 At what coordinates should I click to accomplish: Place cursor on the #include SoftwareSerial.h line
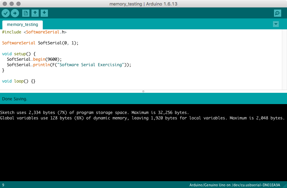34,32
